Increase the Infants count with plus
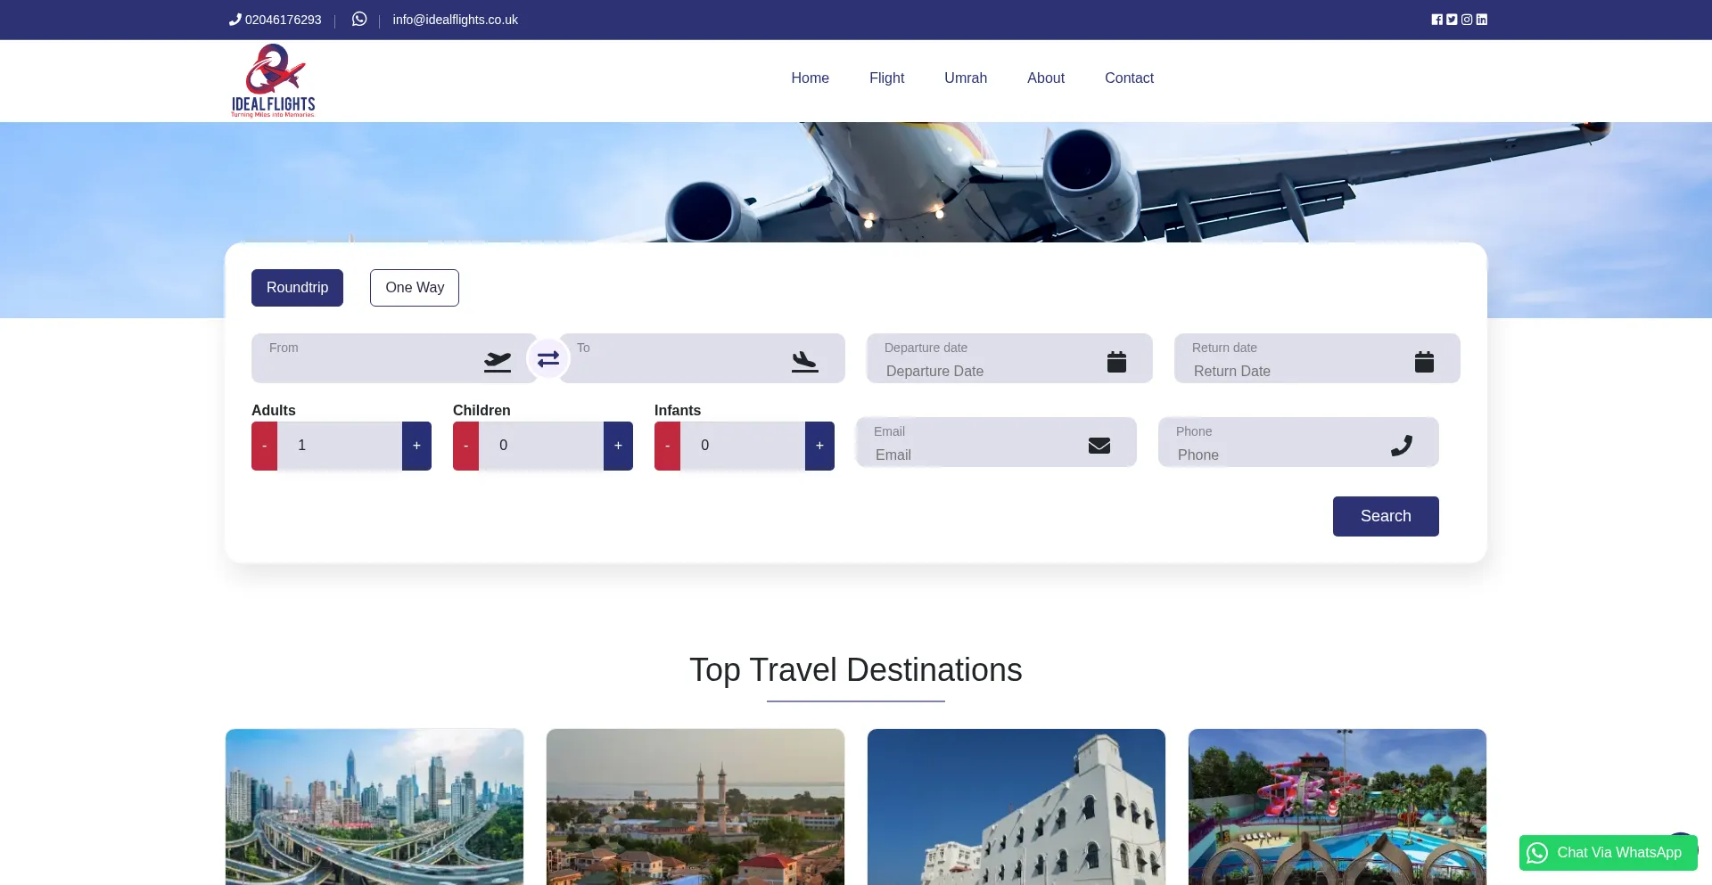Image resolution: width=1712 pixels, height=885 pixels. [819, 446]
